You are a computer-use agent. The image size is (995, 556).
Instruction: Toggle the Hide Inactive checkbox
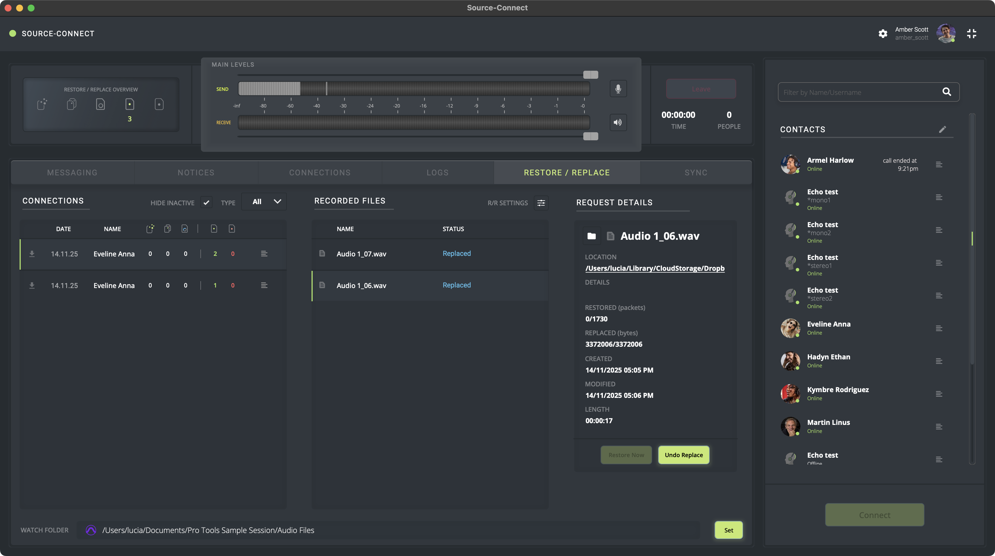tap(206, 202)
